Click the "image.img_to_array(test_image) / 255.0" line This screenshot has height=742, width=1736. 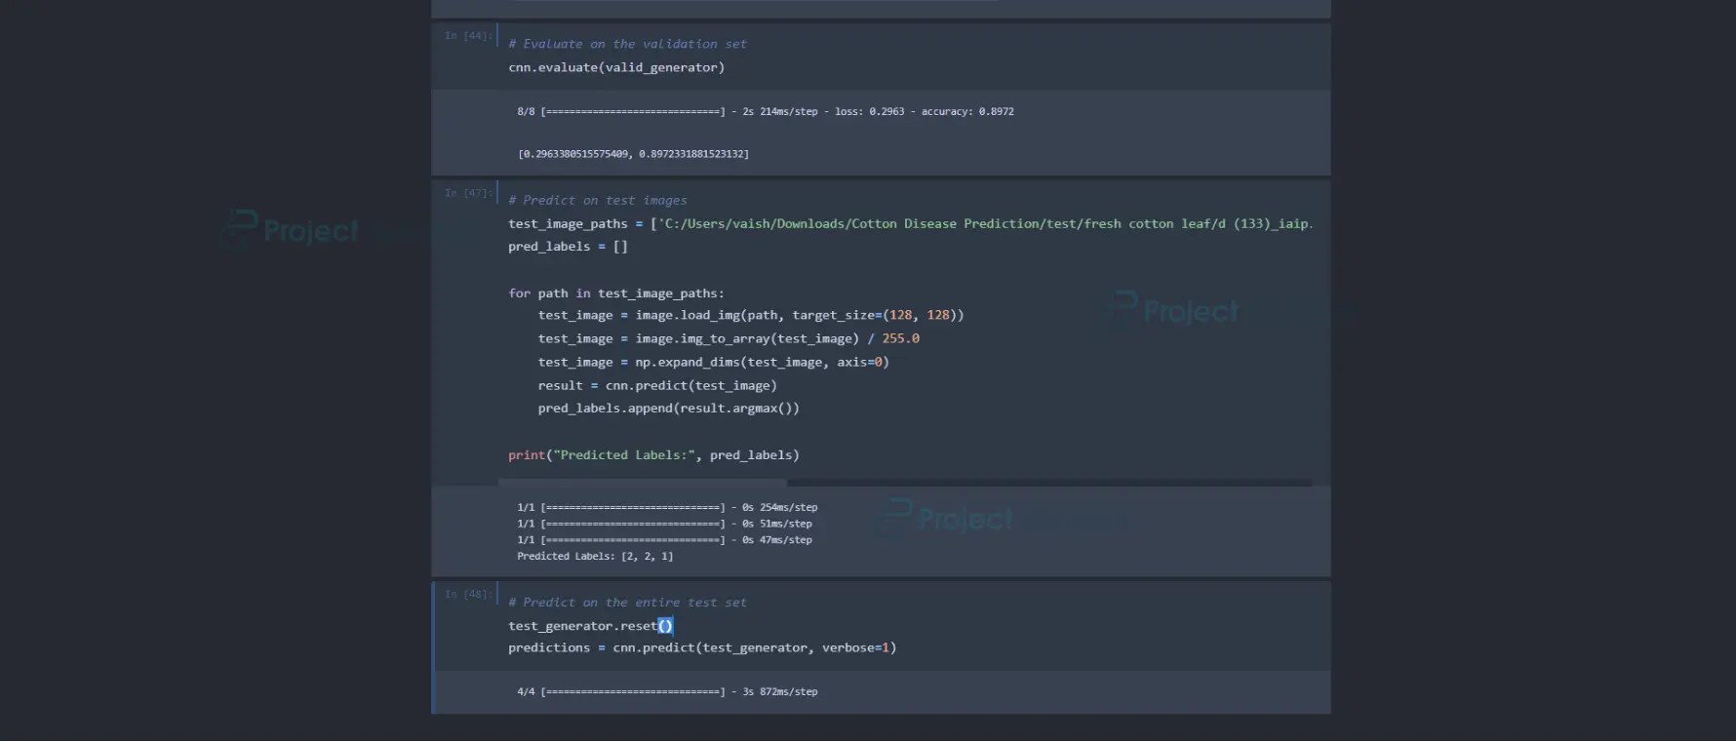point(729,338)
